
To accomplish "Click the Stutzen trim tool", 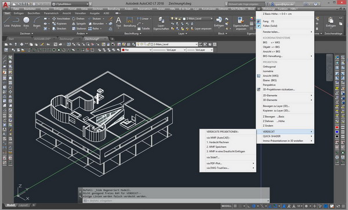I will click(95, 19).
